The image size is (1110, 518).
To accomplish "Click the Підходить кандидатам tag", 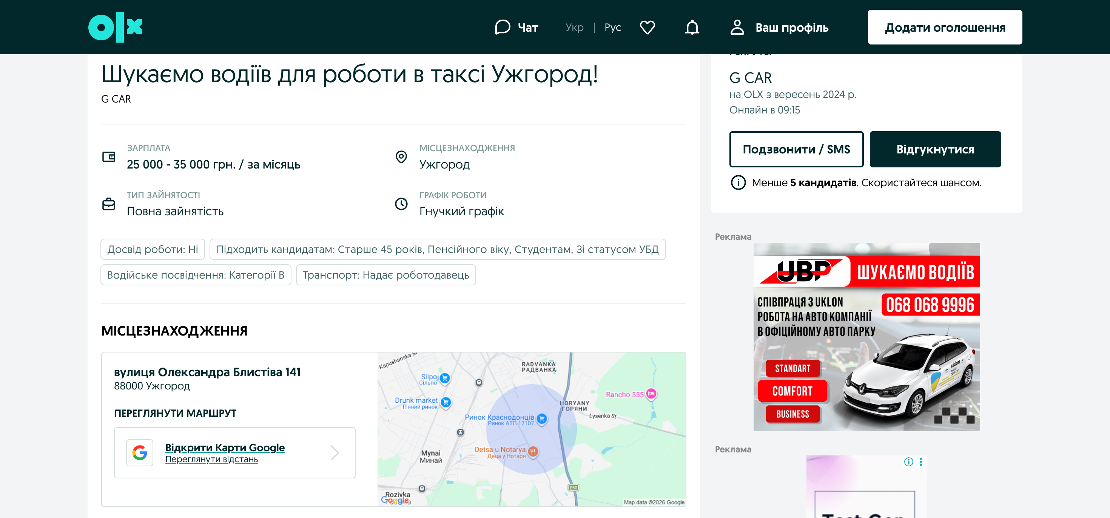I will (x=437, y=249).
